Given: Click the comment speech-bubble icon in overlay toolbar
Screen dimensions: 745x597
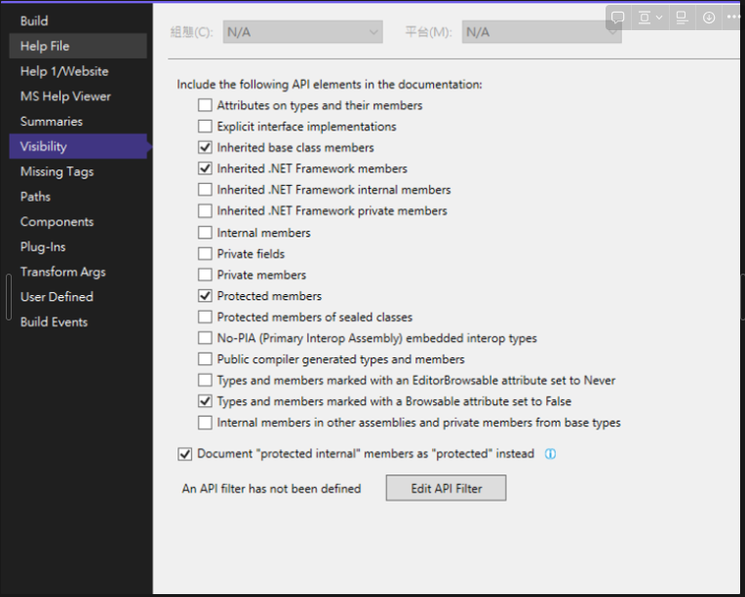Looking at the screenshot, I should tap(617, 19).
